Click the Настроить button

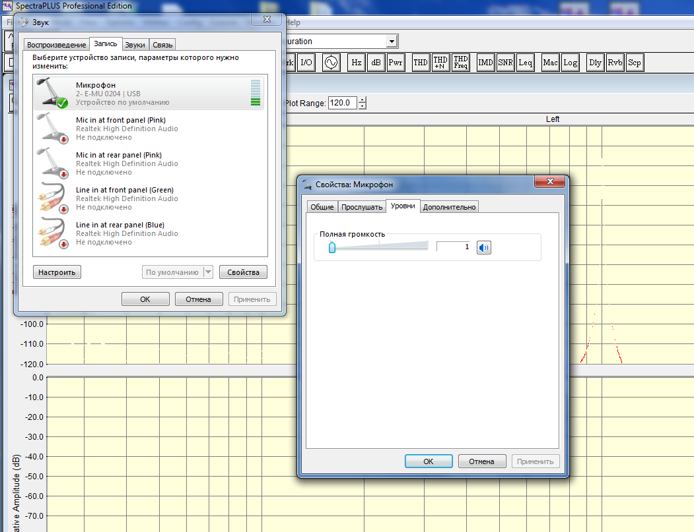[x=57, y=272]
